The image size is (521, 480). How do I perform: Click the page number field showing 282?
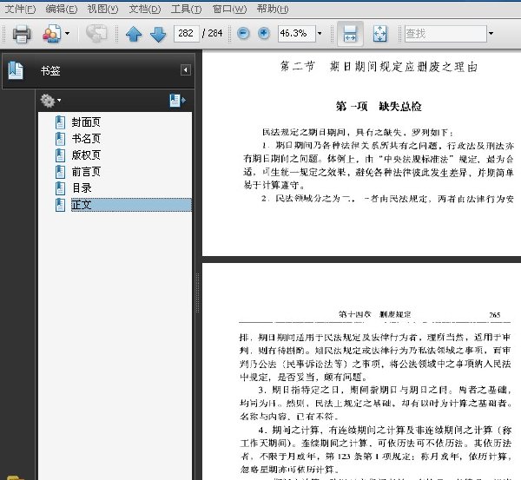187,33
